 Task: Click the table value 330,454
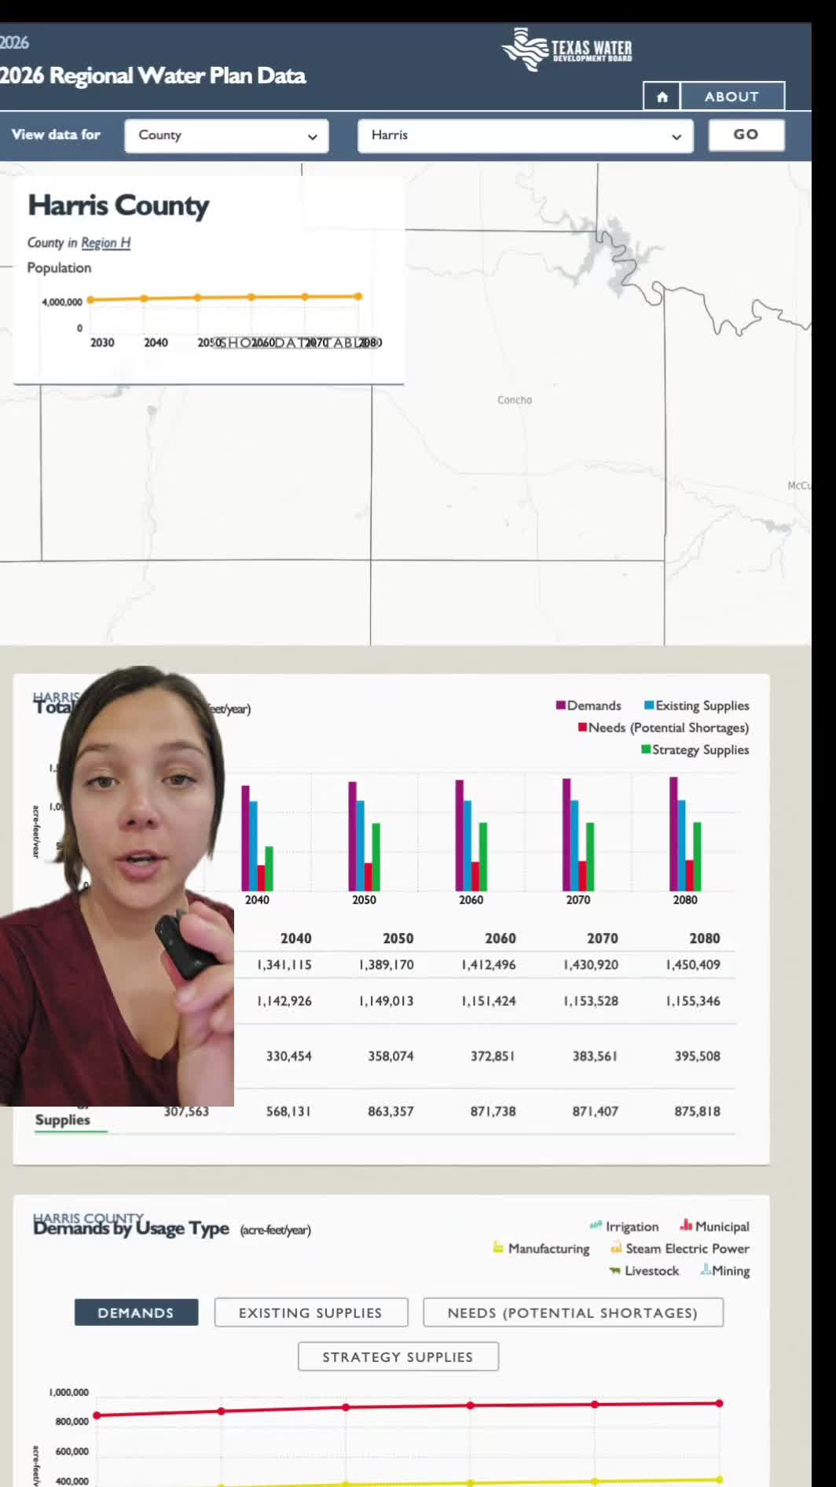pos(288,1056)
